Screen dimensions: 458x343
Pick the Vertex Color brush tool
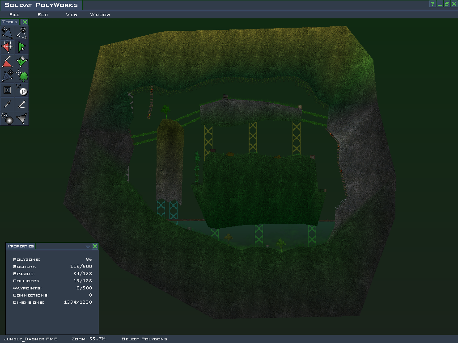[7, 62]
